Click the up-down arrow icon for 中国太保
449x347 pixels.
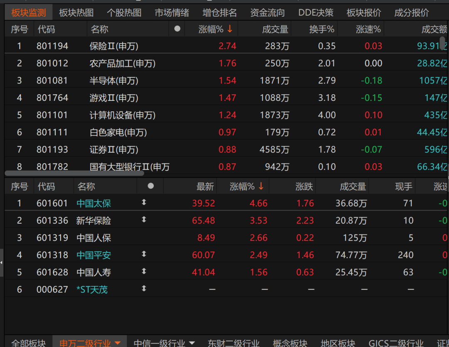point(144,203)
